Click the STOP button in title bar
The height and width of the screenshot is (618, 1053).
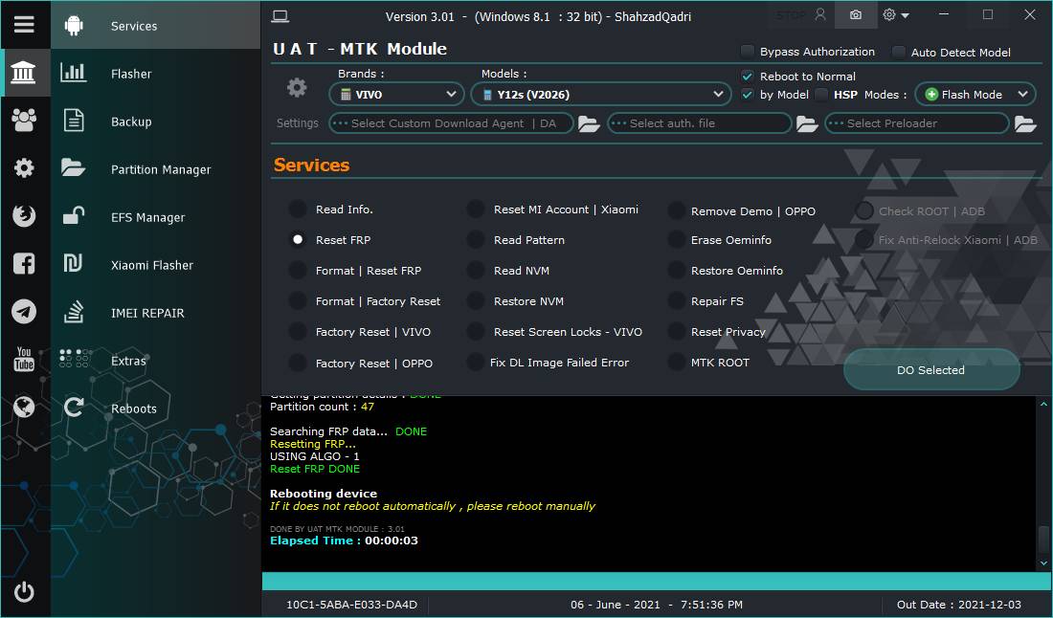[791, 15]
